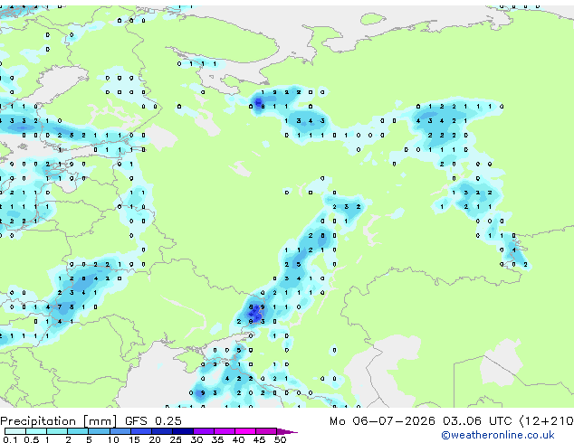This screenshot has height=443, width=574.
Task: Click the '03..06 UTC' time label
Action: pyautogui.click(x=477, y=421)
